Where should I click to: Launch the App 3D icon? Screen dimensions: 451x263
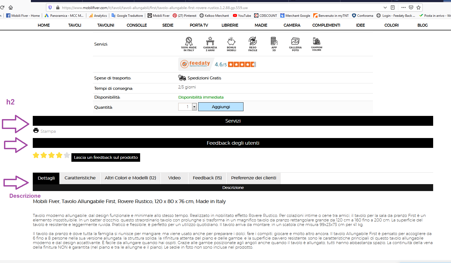click(274, 44)
